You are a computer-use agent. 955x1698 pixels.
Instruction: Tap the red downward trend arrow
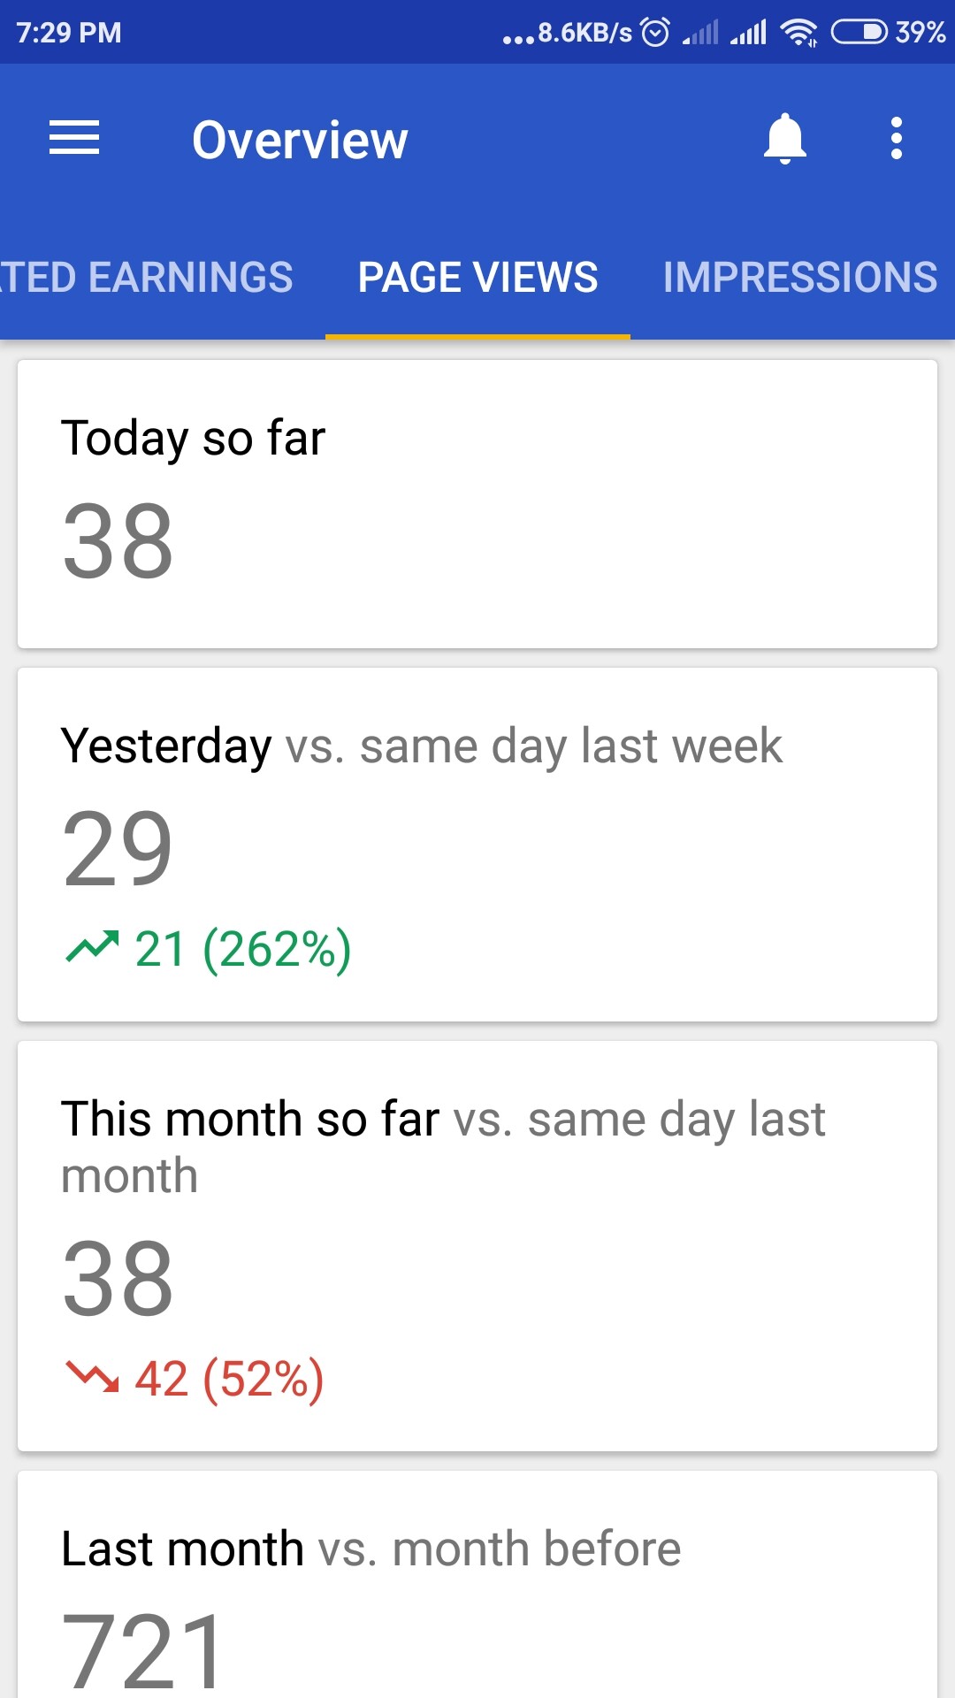[92, 1377]
